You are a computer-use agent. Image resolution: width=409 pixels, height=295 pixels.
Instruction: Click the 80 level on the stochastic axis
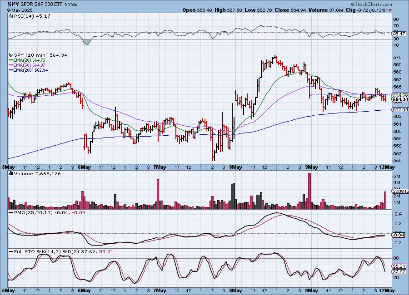click(396, 258)
